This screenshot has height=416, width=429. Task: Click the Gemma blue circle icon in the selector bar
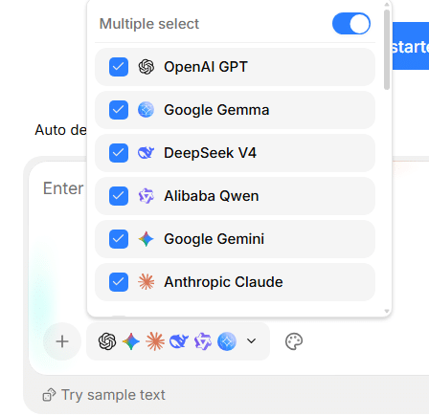(x=227, y=341)
